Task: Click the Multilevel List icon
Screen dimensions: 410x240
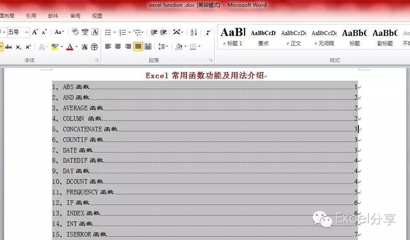Action: (x=137, y=32)
